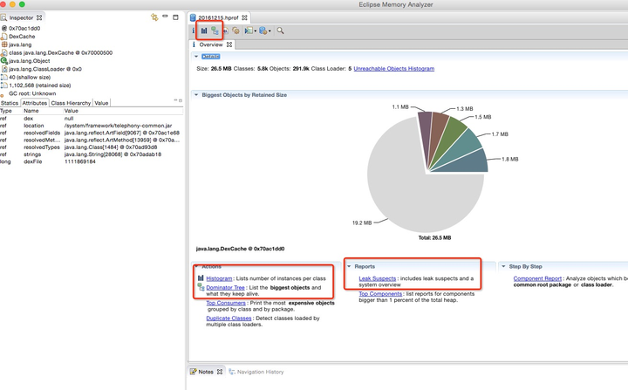Open the Thread Overview gears icon
Image resolution: width=628 pixels, height=390 pixels.
235,31
